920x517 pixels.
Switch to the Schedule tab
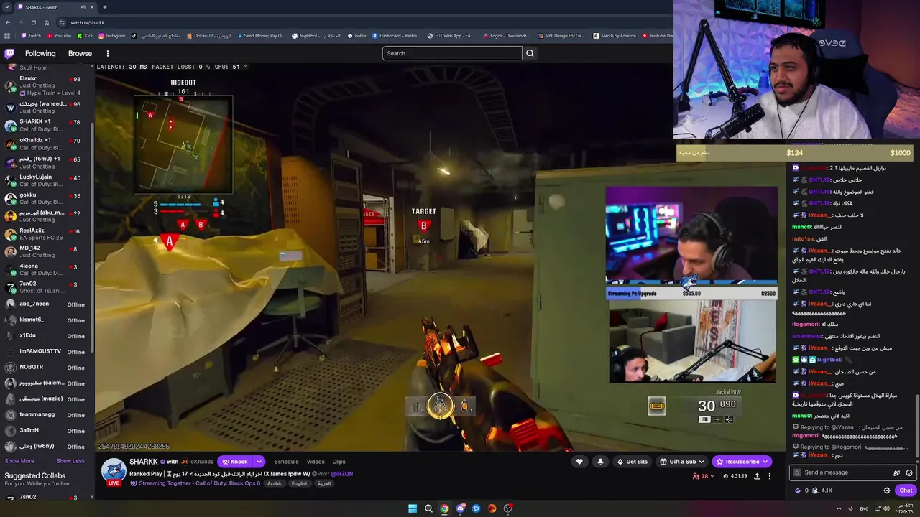coord(286,462)
